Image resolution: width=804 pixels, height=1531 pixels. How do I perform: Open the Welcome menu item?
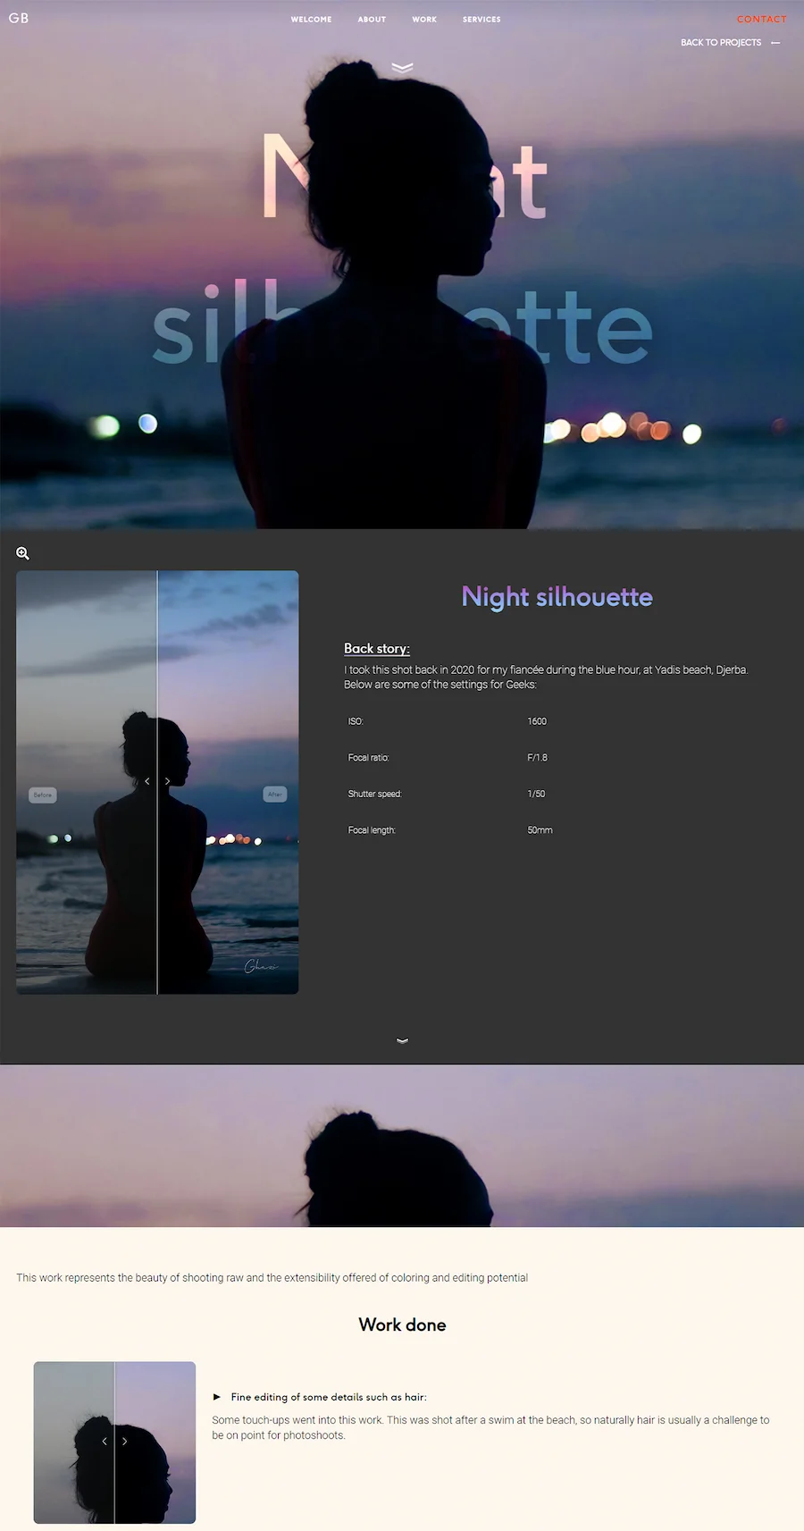pos(311,20)
